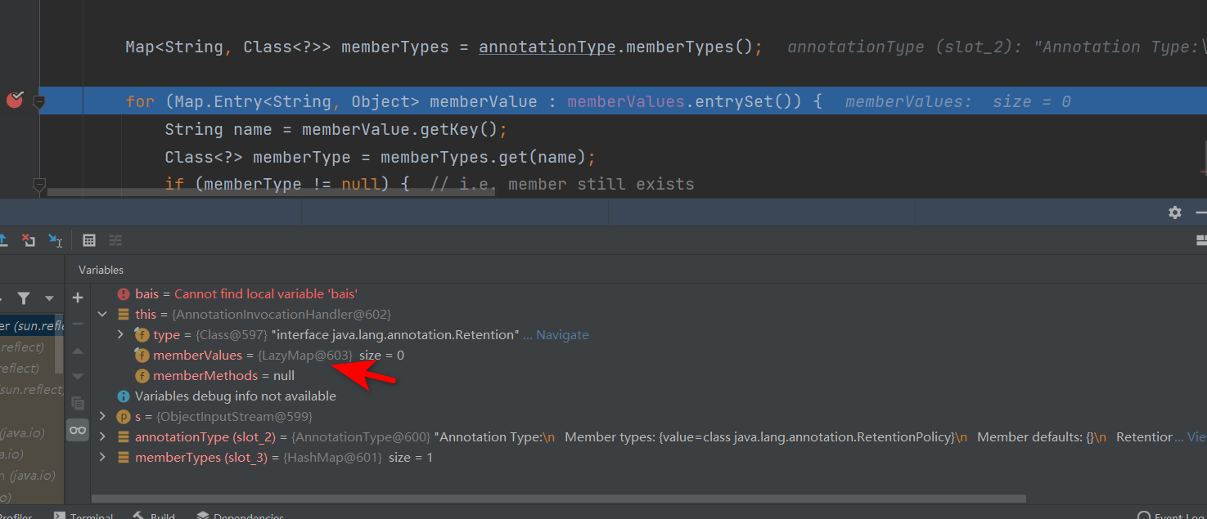The width and height of the screenshot is (1207, 519).
Task: Click the Navigate link for type field
Action: 561,335
